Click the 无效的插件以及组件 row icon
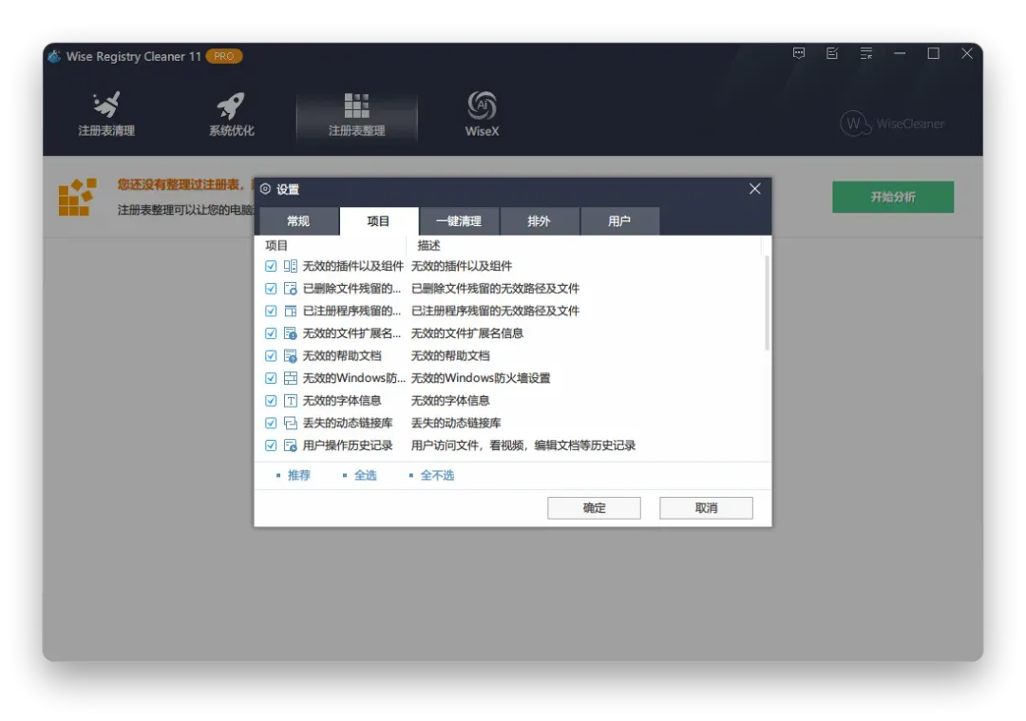Viewport: 1026px width, 721px height. point(291,266)
